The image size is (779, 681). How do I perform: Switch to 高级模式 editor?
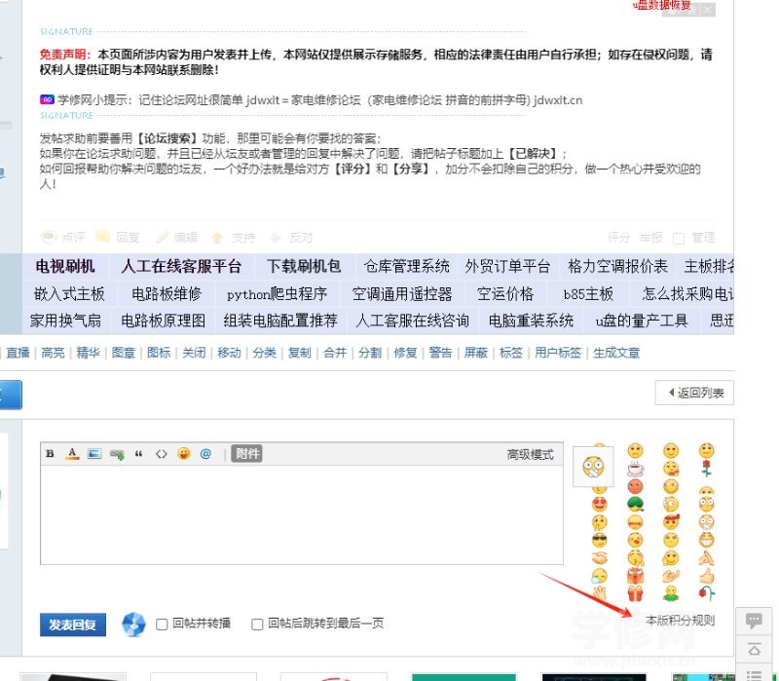tap(530, 455)
